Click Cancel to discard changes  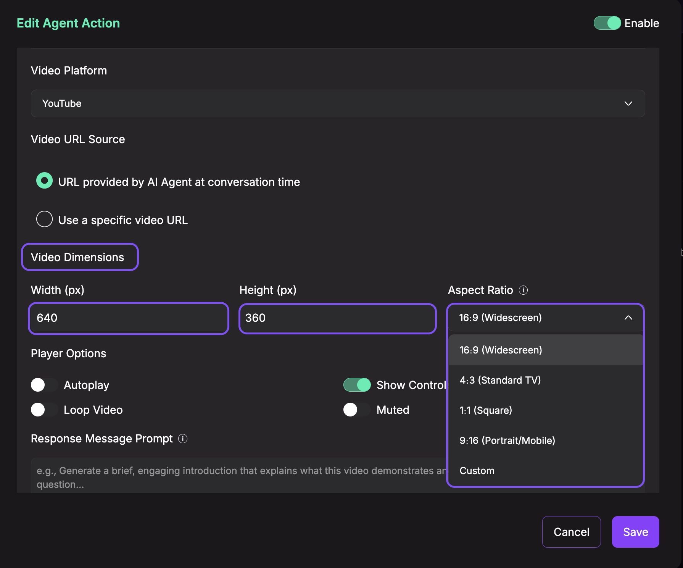click(x=571, y=532)
